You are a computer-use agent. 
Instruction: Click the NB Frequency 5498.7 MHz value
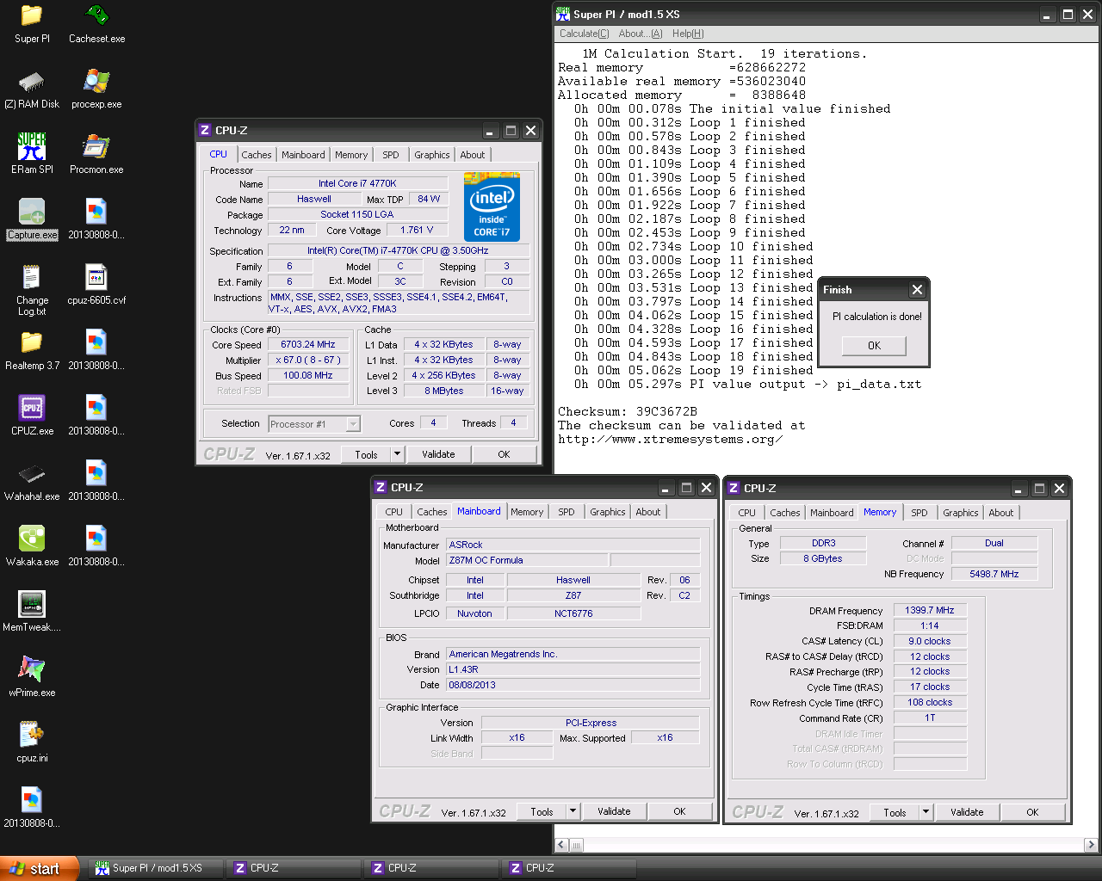tap(994, 574)
